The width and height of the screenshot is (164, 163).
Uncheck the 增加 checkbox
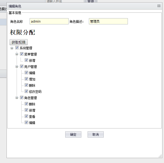coord(26,79)
